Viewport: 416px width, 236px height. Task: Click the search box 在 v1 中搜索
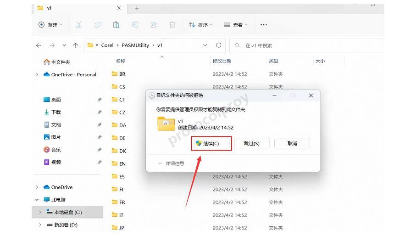coord(308,45)
